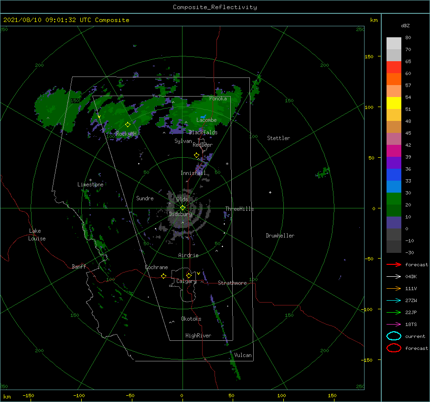Click the ThreeHills city label

pyautogui.click(x=239, y=209)
